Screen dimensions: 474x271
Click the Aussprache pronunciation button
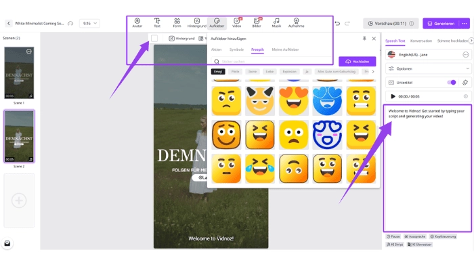[414, 236]
